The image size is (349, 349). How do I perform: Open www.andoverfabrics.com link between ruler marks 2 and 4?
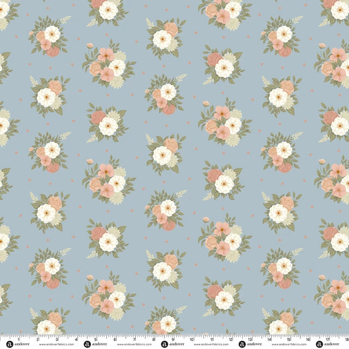click(x=57, y=345)
